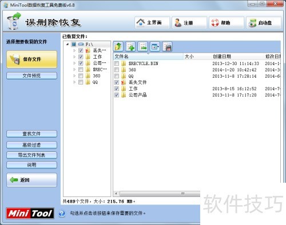Check $RECYCLE.BIN checkbox in file list
The height and width of the screenshot is (225, 286).
117,63
